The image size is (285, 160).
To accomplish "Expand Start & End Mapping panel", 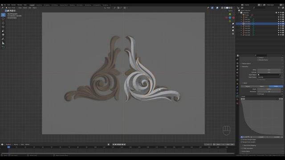I will [x=249, y=145].
